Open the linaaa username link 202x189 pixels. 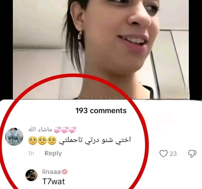click(51, 172)
